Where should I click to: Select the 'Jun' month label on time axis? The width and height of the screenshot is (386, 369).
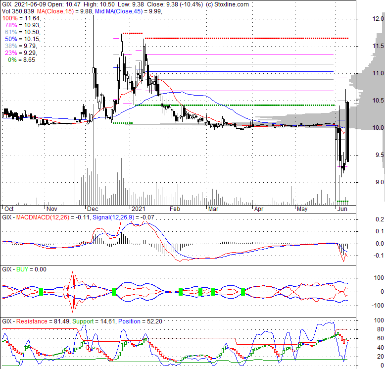pos(342,209)
